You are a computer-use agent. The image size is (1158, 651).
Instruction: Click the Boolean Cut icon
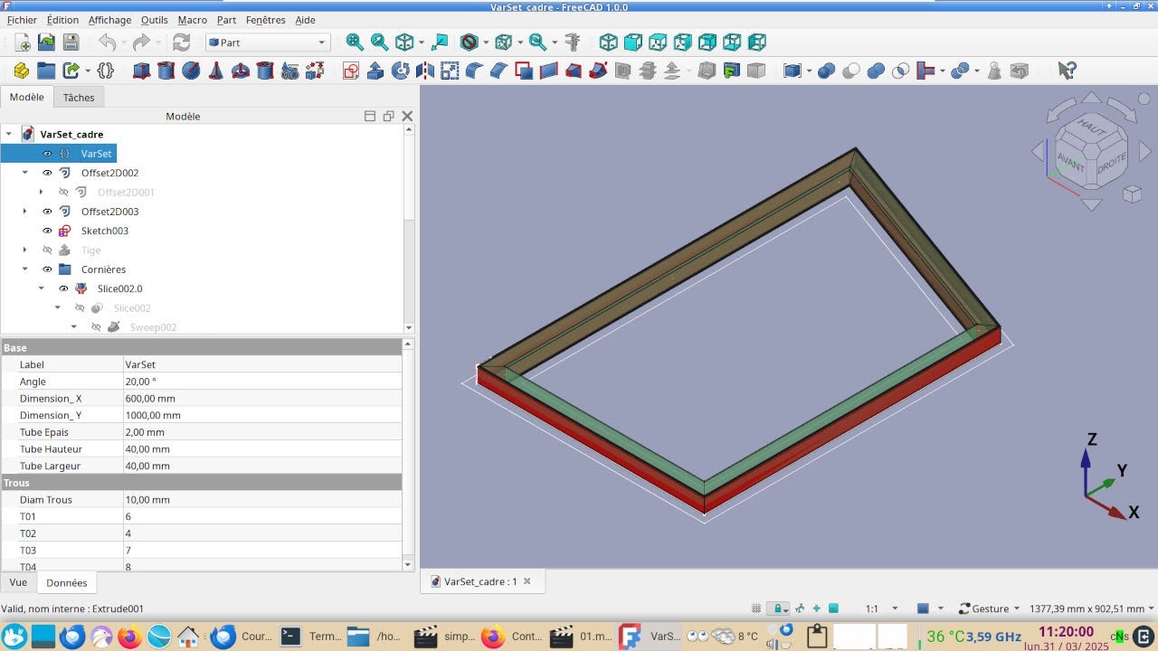[850, 71]
